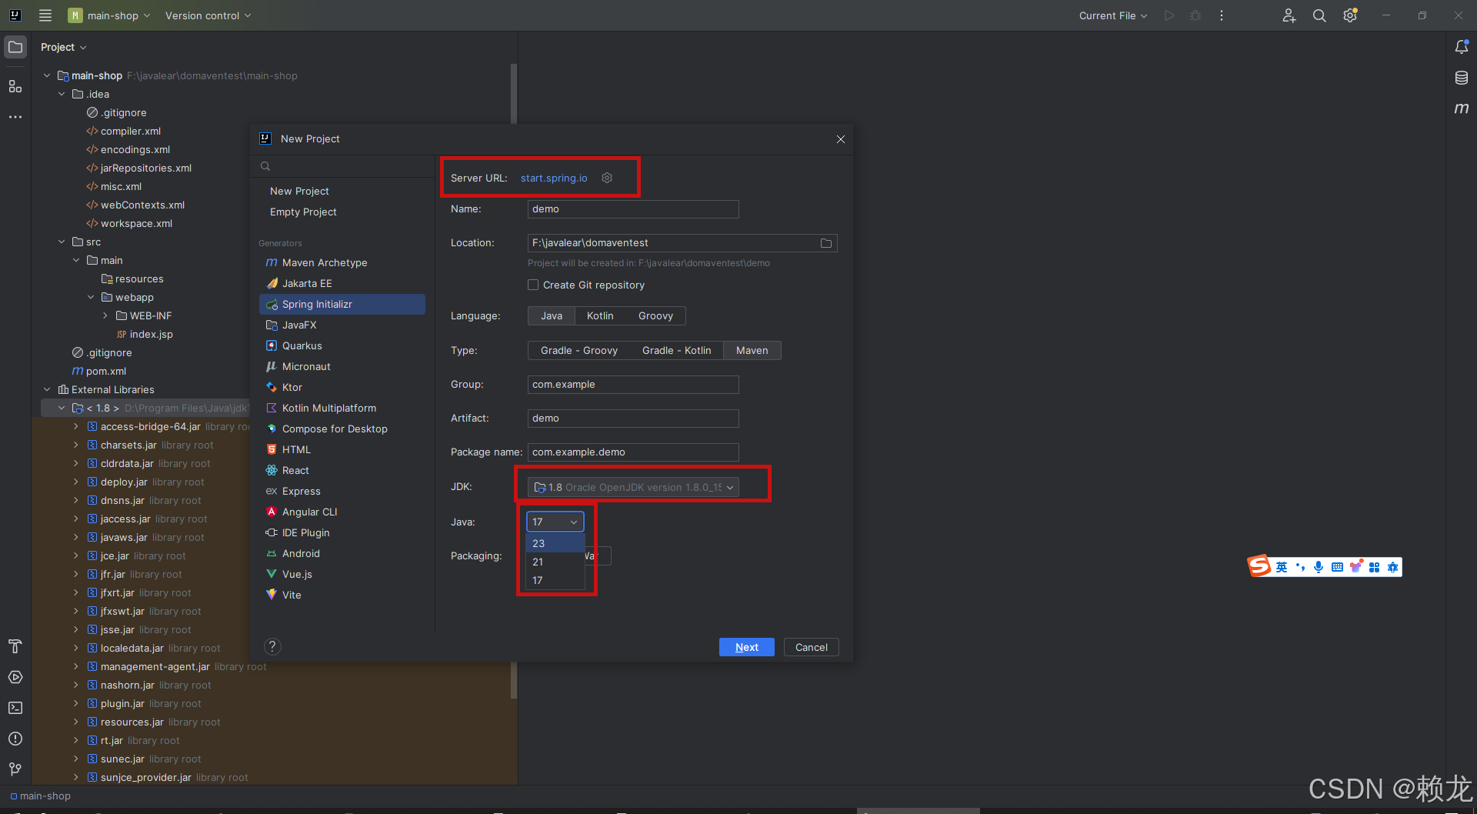Select index.jsp file
Image resolution: width=1477 pixels, height=814 pixels.
145,334
